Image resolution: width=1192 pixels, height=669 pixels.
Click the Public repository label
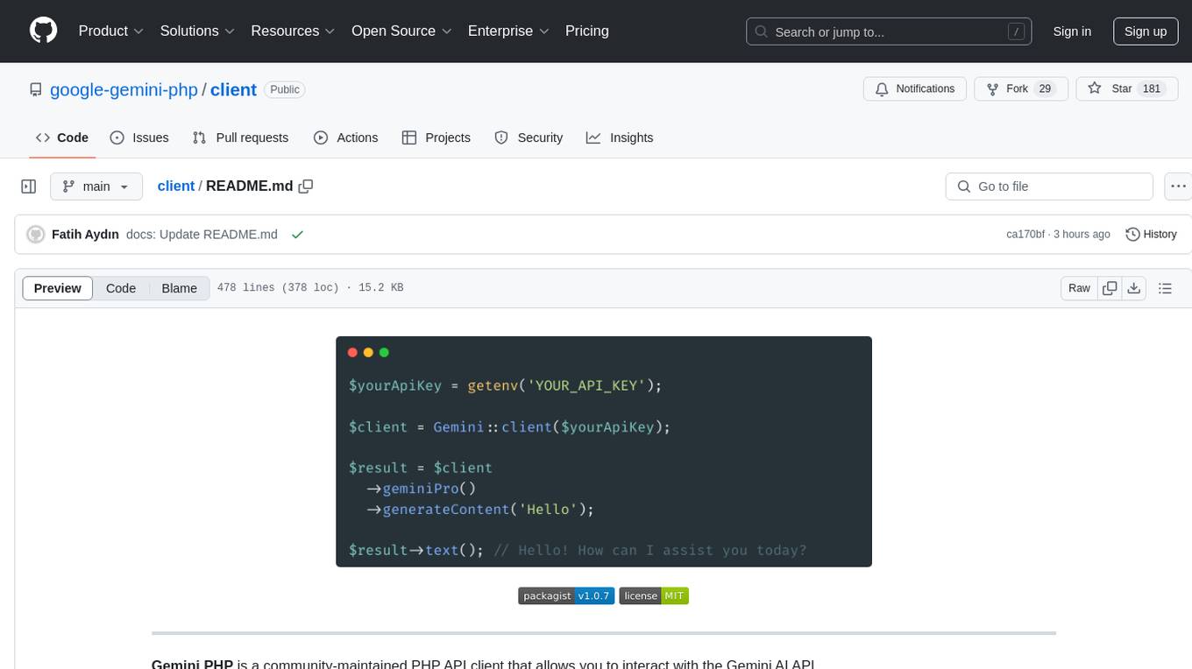coord(284,89)
